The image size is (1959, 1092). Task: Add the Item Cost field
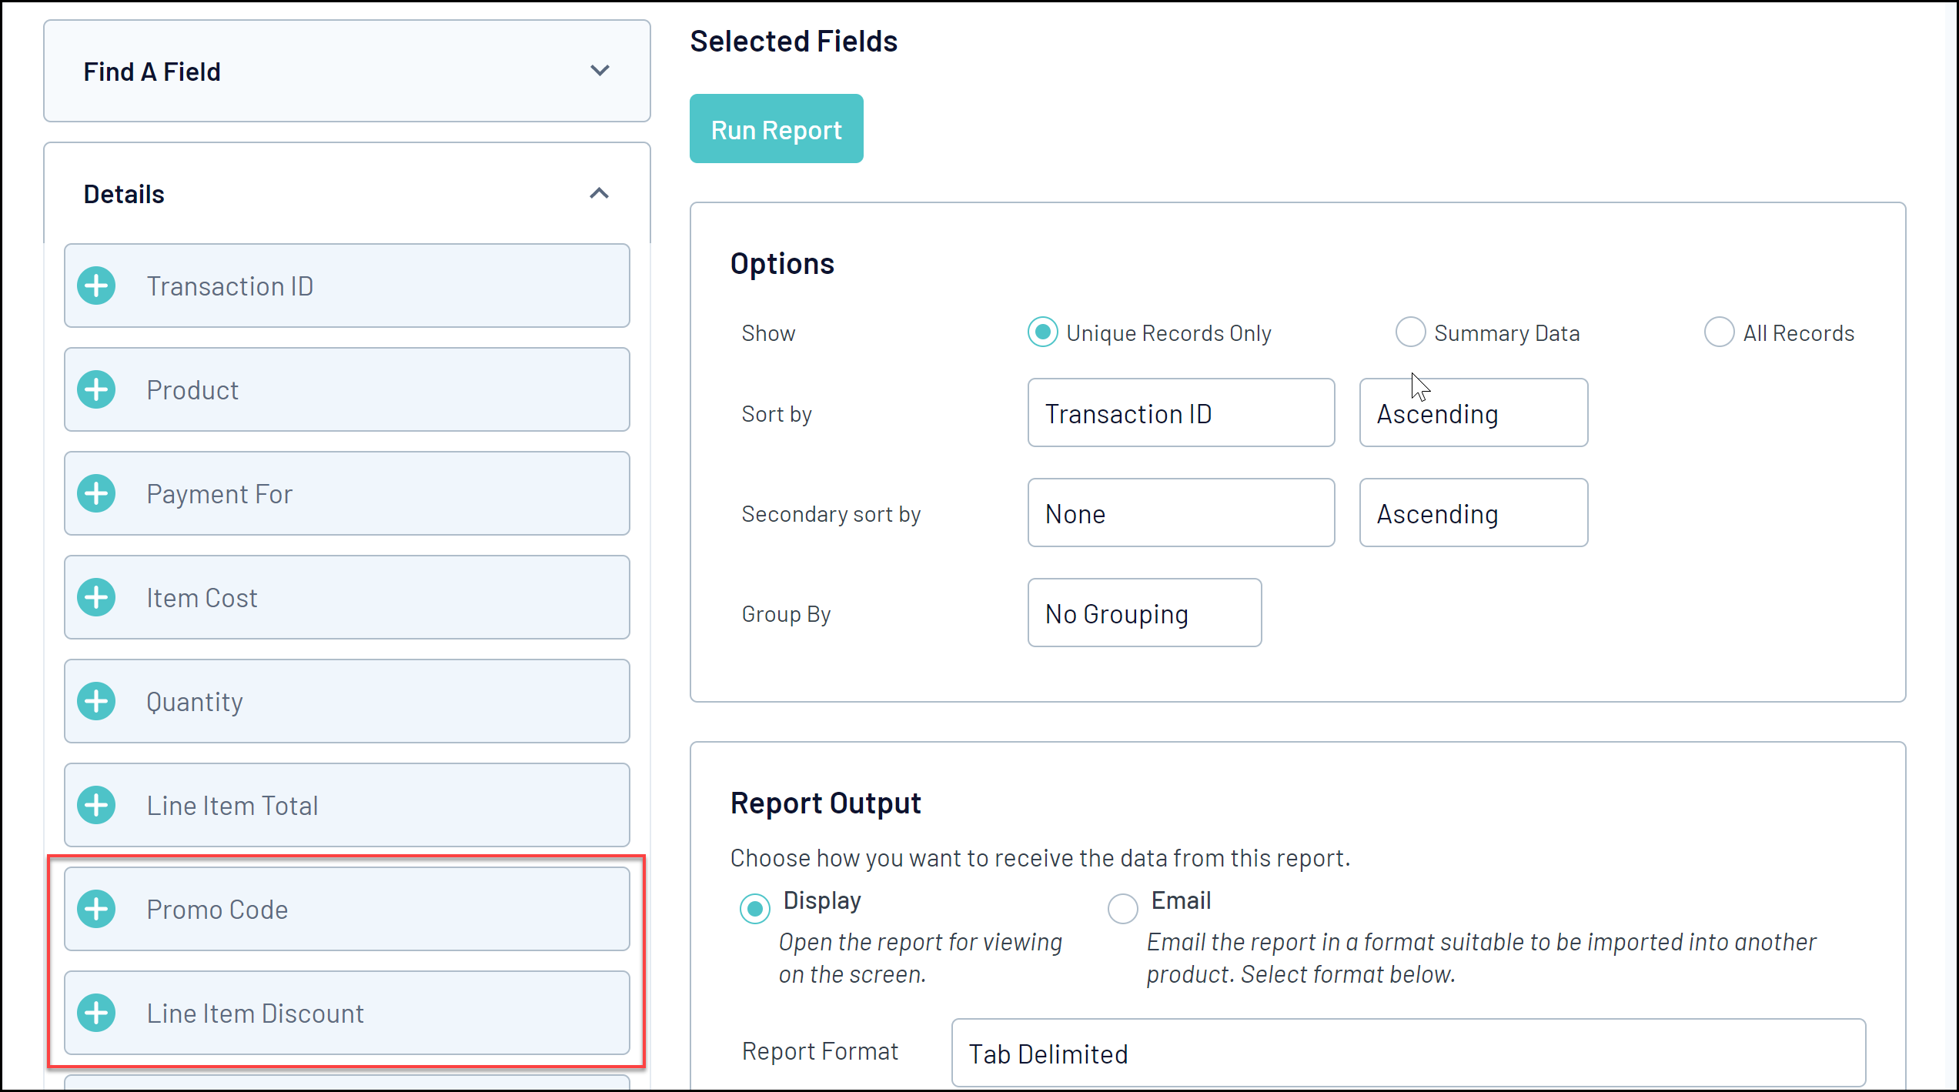point(96,598)
